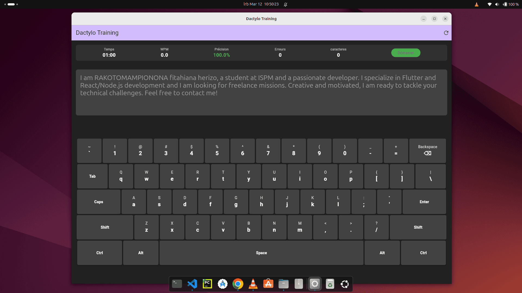Screen dimensions: 522x293
Task: Open VLC media player from the dock
Action: 253,284
